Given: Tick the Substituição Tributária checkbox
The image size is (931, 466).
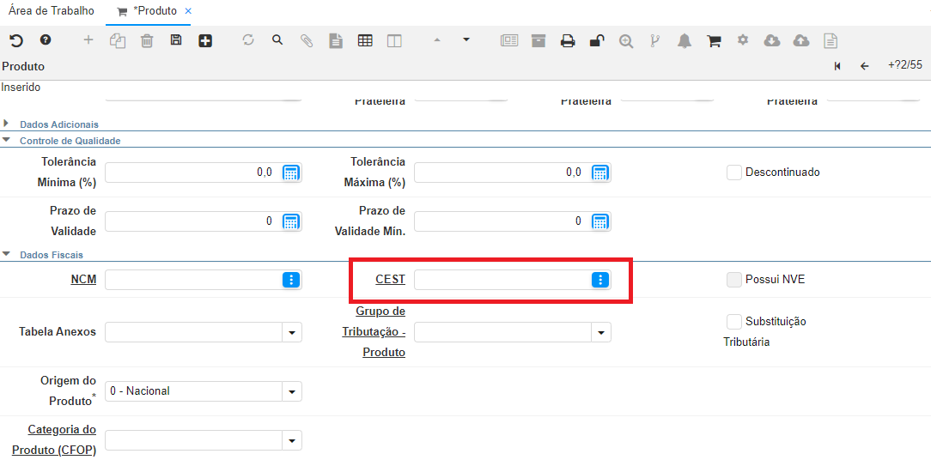Looking at the screenshot, I should 734,322.
